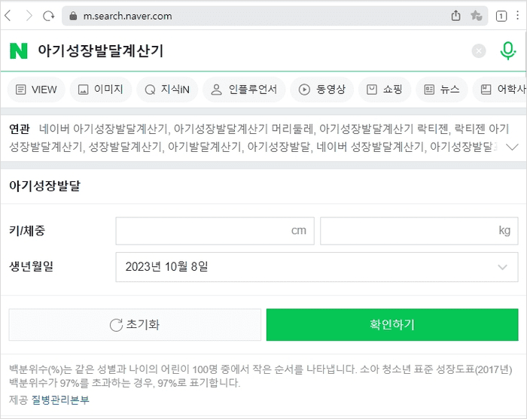
Task: Click the birthdate dropdown chevron arrow
Action: coord(502,267)
